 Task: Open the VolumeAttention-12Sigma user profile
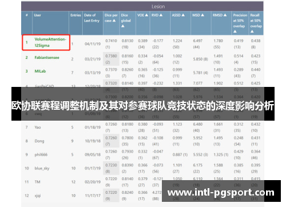[x=50, y=42]
